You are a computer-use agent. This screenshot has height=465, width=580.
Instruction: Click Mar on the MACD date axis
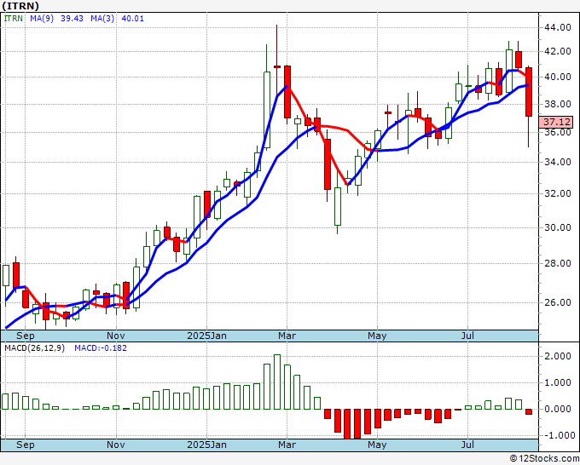287,445
